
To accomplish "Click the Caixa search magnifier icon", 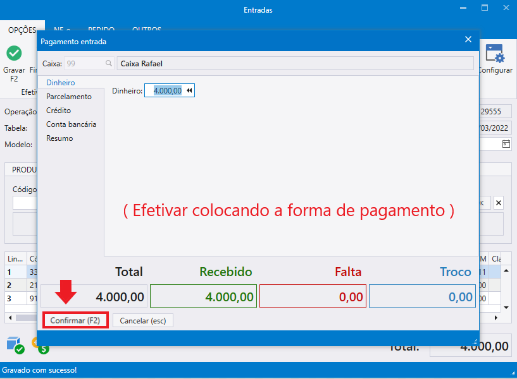I will (x=108, y=63).
